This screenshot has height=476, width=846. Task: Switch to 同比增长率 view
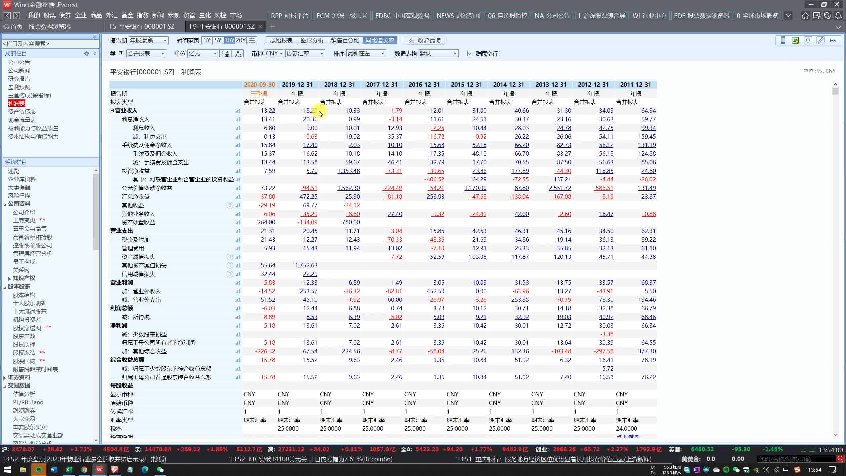[380, 40]
